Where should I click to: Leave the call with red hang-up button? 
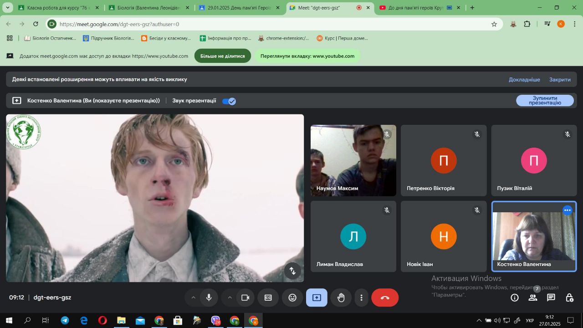click(385, 297)
